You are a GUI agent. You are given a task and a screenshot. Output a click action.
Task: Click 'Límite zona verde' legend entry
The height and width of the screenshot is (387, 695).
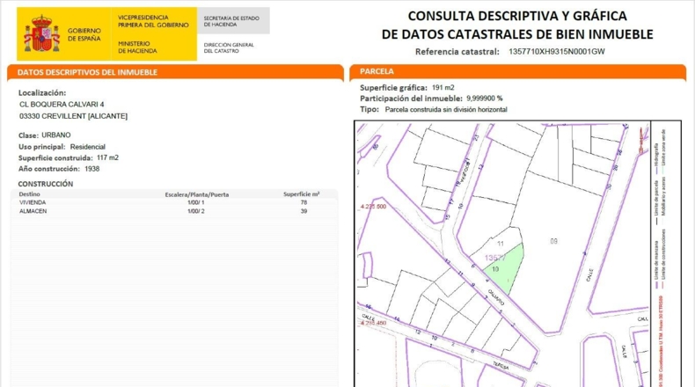663,150
